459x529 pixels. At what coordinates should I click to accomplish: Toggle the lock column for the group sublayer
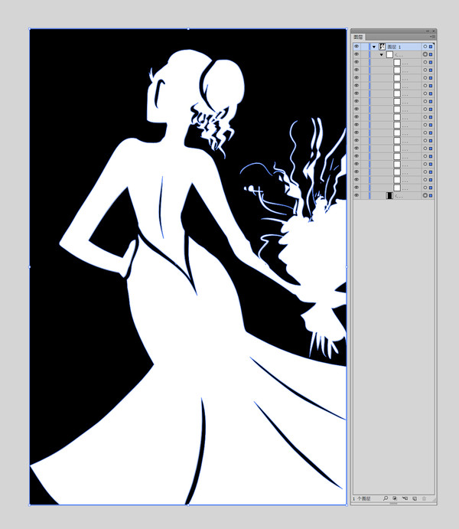pos(365,54)
